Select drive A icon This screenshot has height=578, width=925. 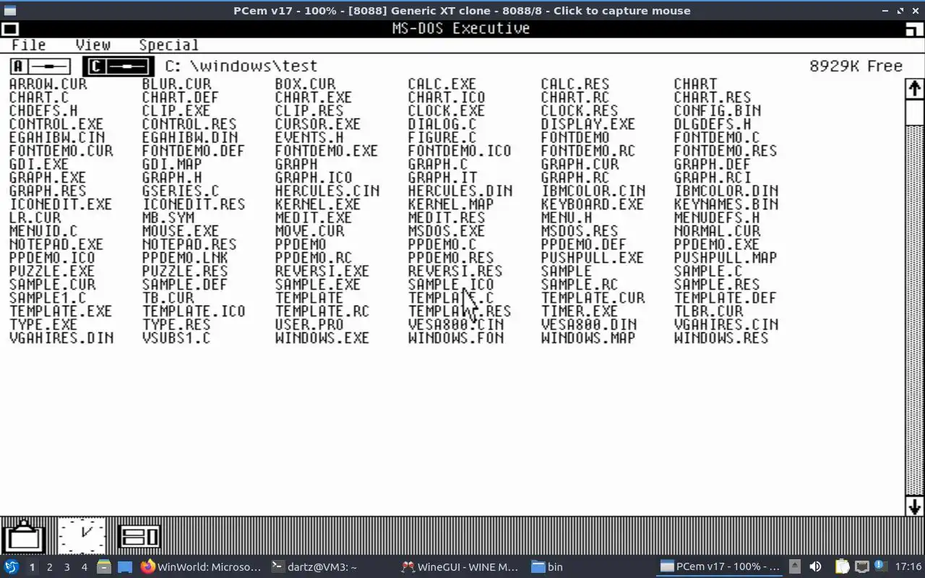(x=40, y=66)
